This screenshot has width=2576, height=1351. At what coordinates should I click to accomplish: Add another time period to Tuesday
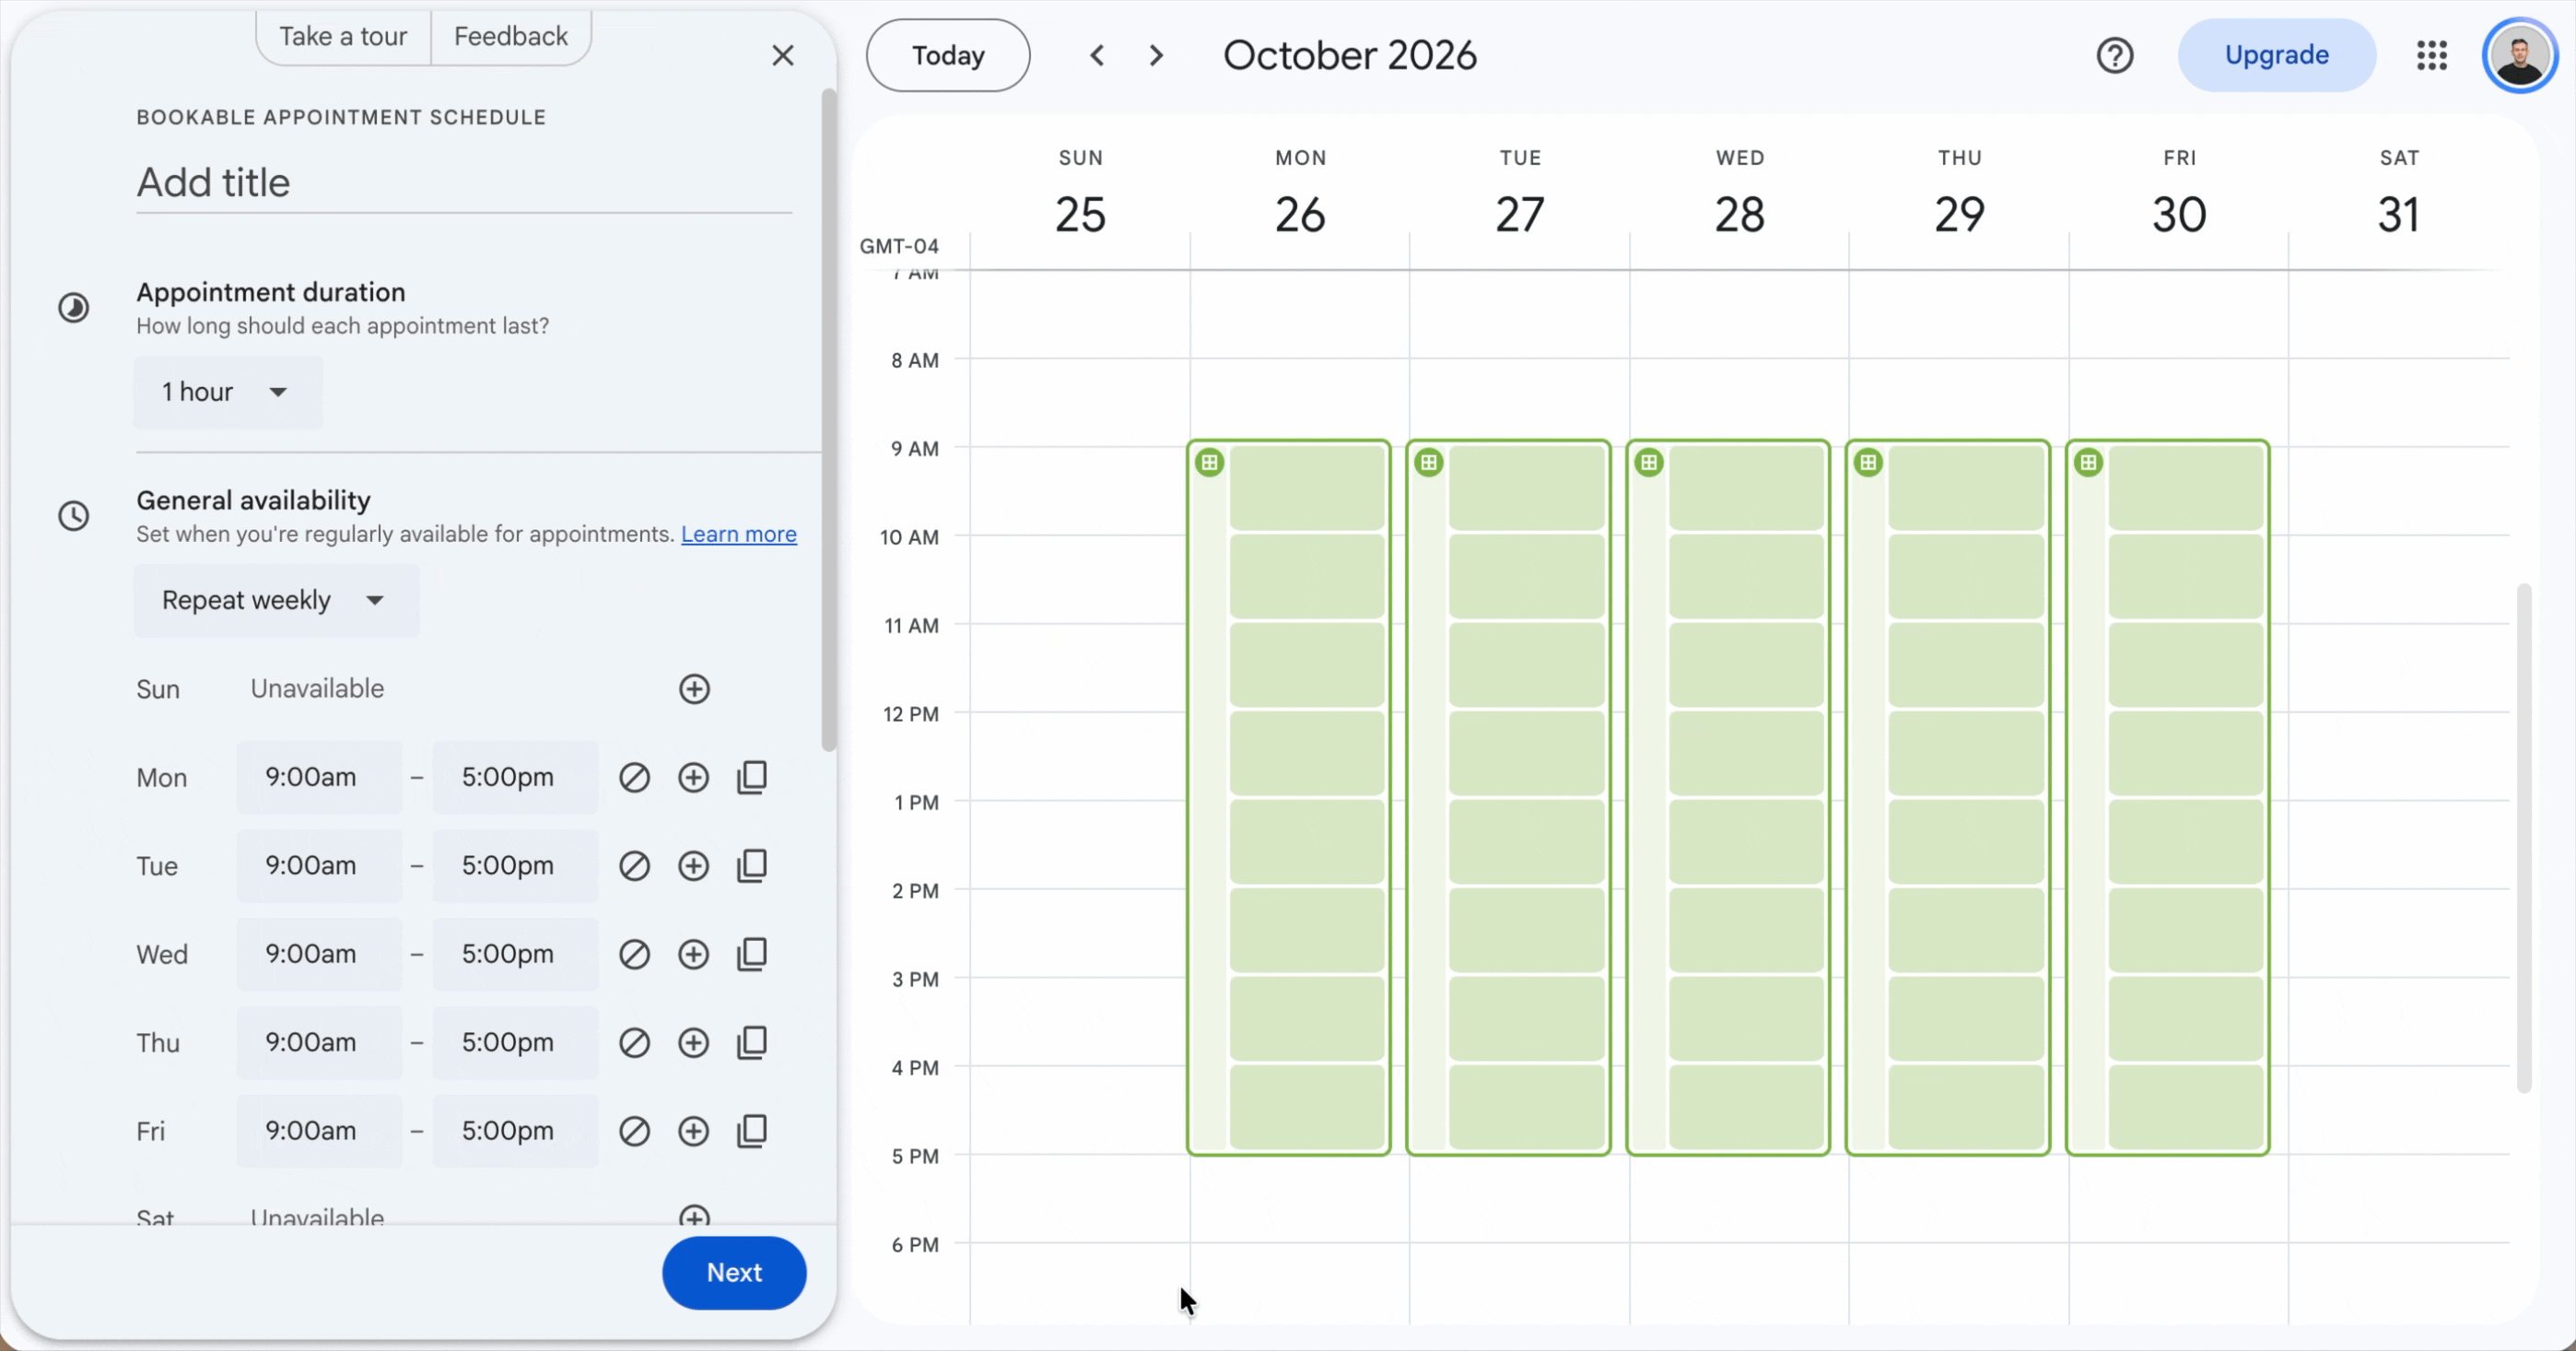coord(693,866)
